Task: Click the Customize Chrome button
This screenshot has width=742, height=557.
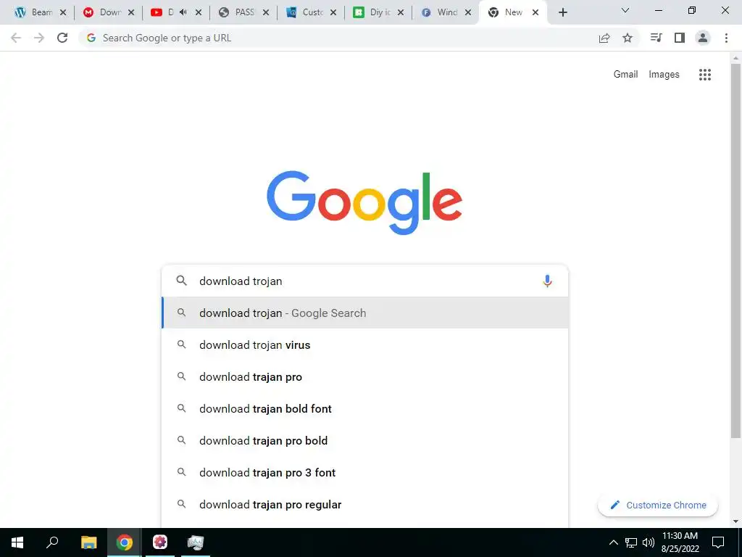Action: [x=658, y=505]
